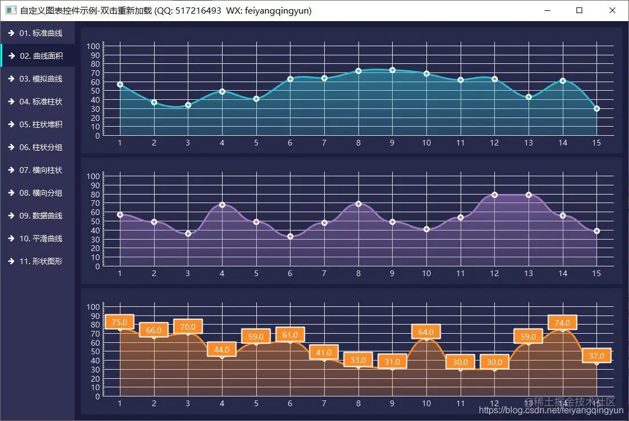Click the application icon in title bar
The height and width of the screenshot is (421, 629).
coord(11,10)
